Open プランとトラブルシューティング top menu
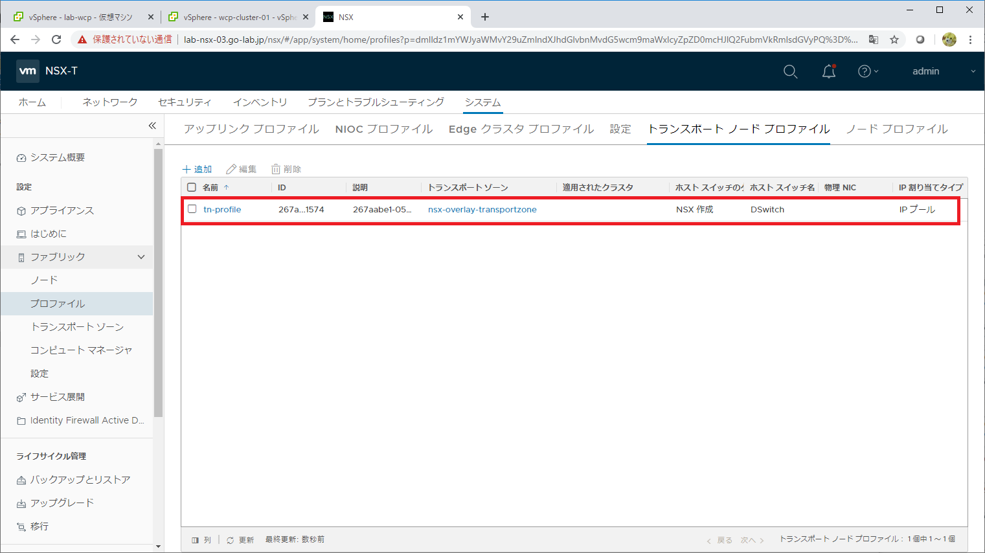Viewport: 985px width, 553px height. click(x=376, y=102)
